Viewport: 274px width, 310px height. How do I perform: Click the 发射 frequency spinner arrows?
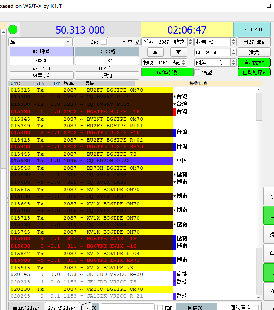tap(189, 42)
